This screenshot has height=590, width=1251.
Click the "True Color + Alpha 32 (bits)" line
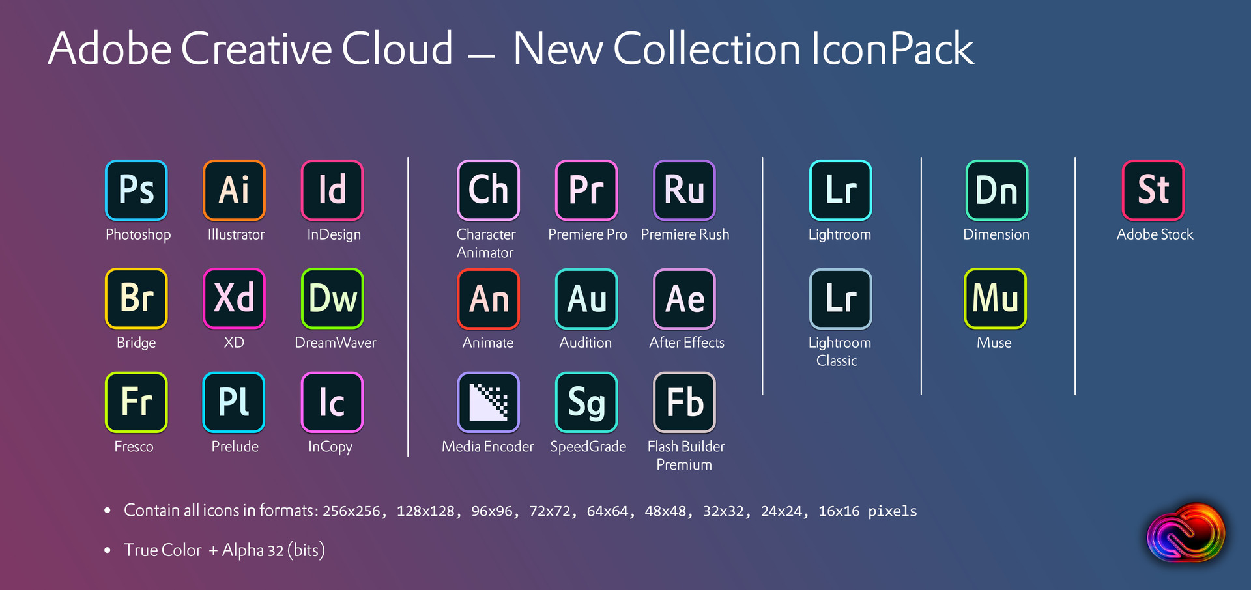(224, 550)
